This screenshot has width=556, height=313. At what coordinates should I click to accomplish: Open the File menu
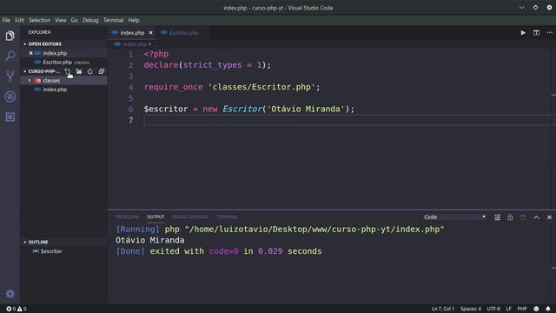tap(6, 20)
